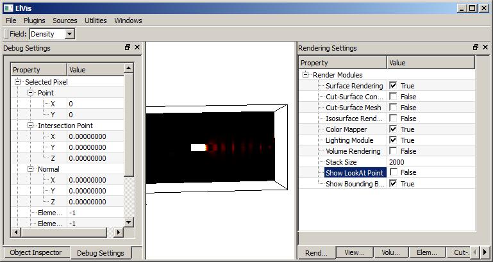Open the Utilities menu
This screenshot has height=262, width=493.
[96, 20]
